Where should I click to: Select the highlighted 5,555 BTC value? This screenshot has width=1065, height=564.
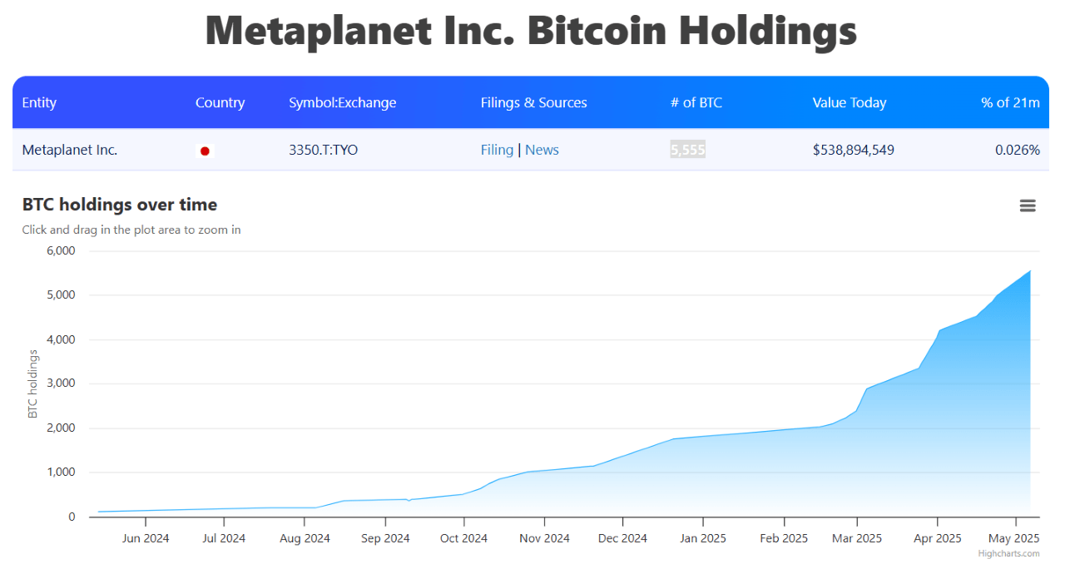tap(686, 150)
